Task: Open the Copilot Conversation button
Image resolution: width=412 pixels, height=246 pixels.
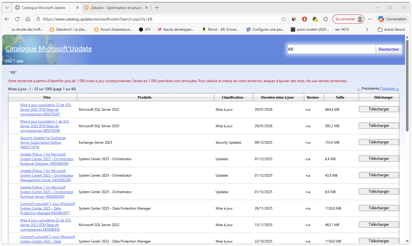Action: pos(392,19)
